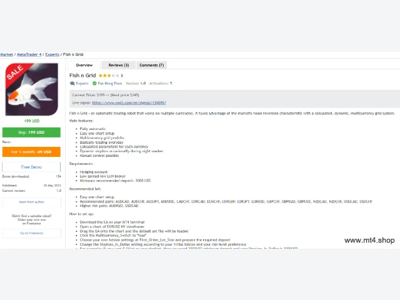Click the 'Fully automatic' feature item
Image resolution: width=400 pixels, height=300 pixels.
[93, 129]
